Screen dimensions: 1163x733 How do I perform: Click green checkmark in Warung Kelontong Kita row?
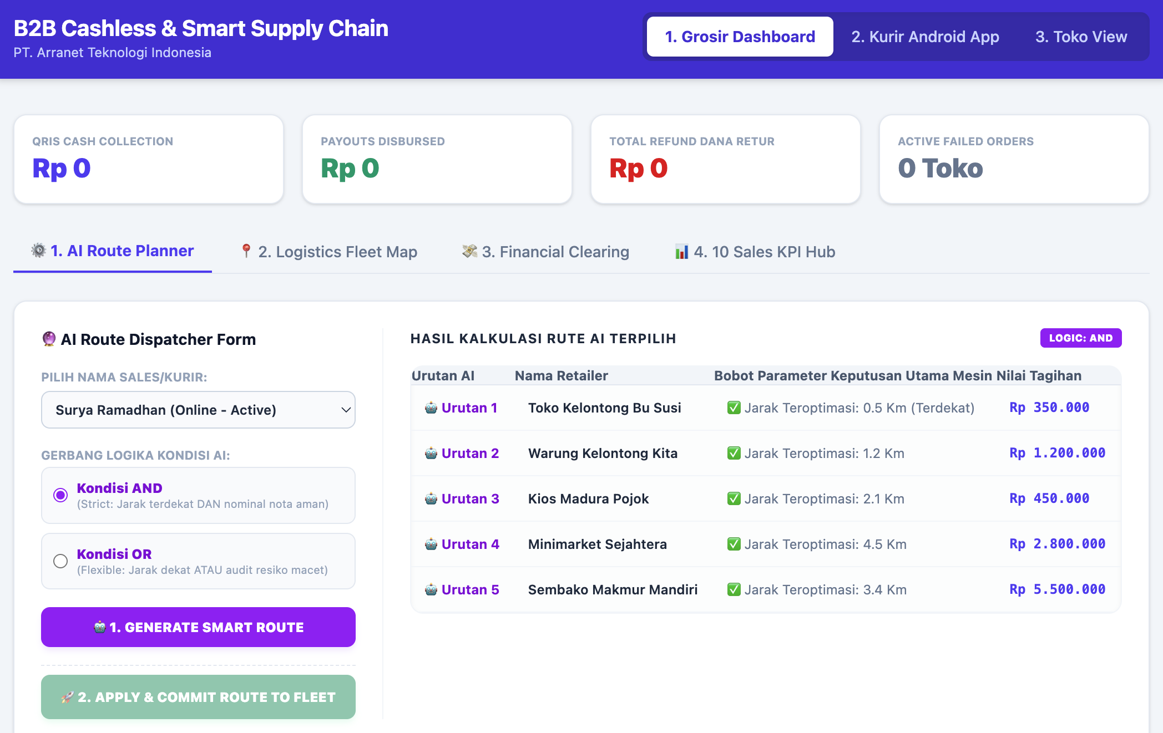pyautogui.click(x=734, y=454)
